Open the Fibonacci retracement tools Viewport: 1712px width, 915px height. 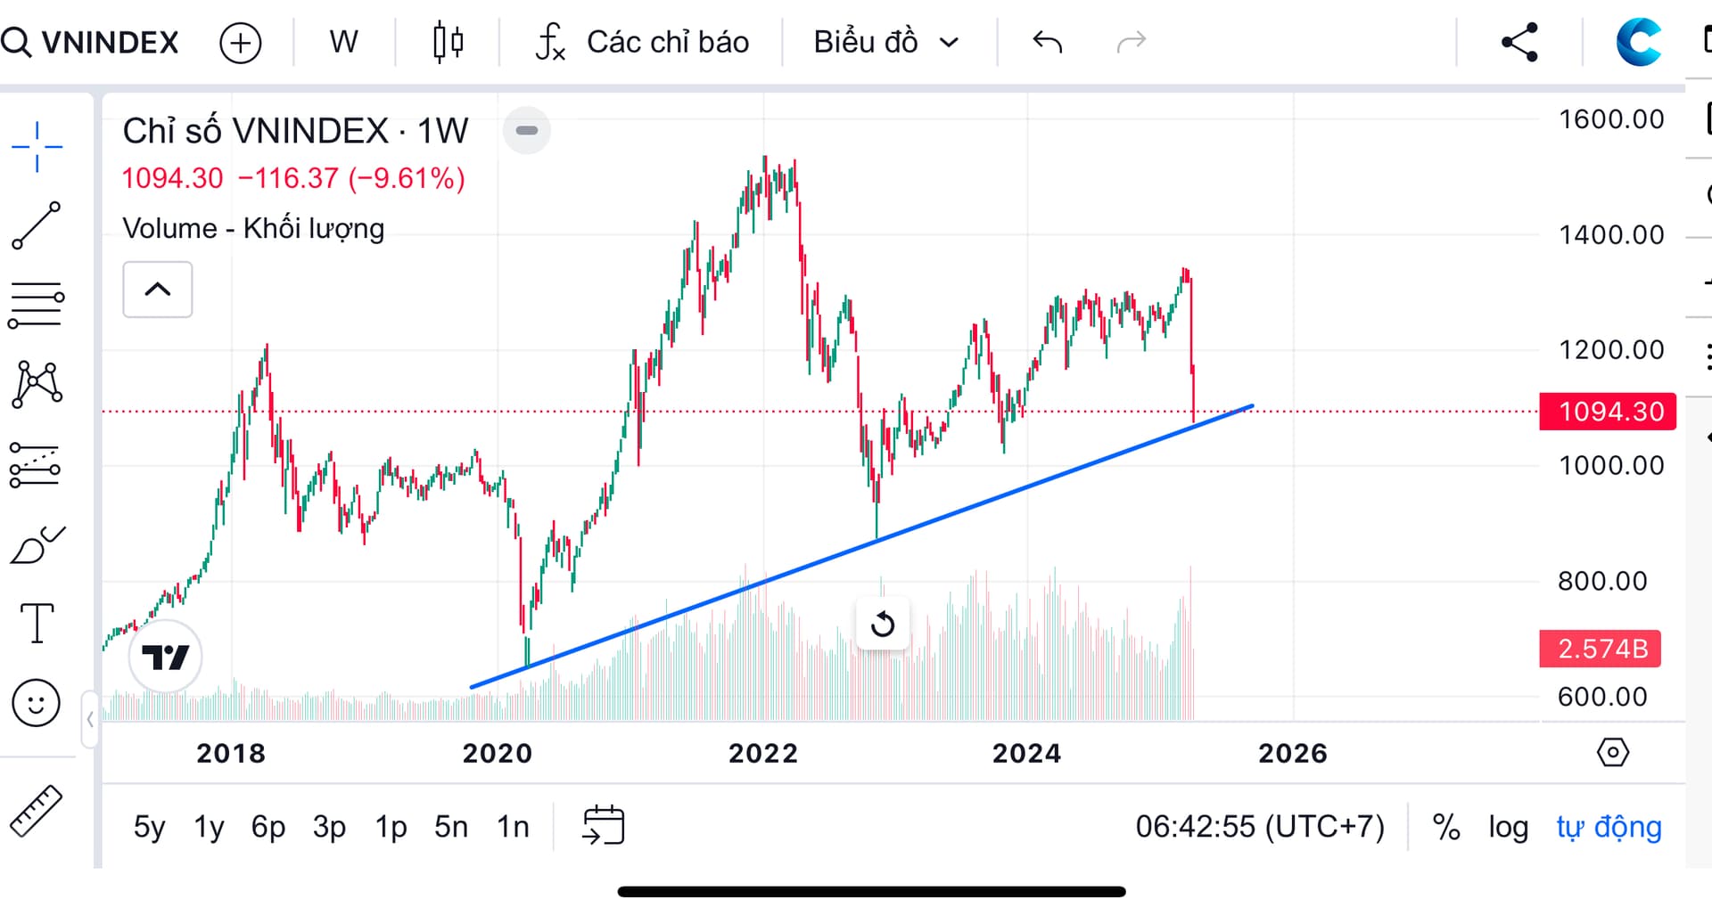[37, 306]
